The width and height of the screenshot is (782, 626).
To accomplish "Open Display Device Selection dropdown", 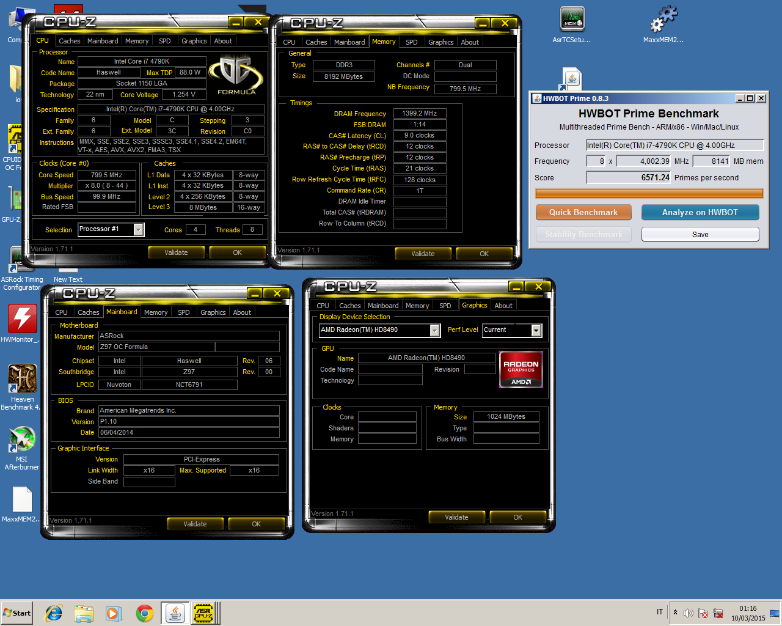I will click(x=435, y=330).
